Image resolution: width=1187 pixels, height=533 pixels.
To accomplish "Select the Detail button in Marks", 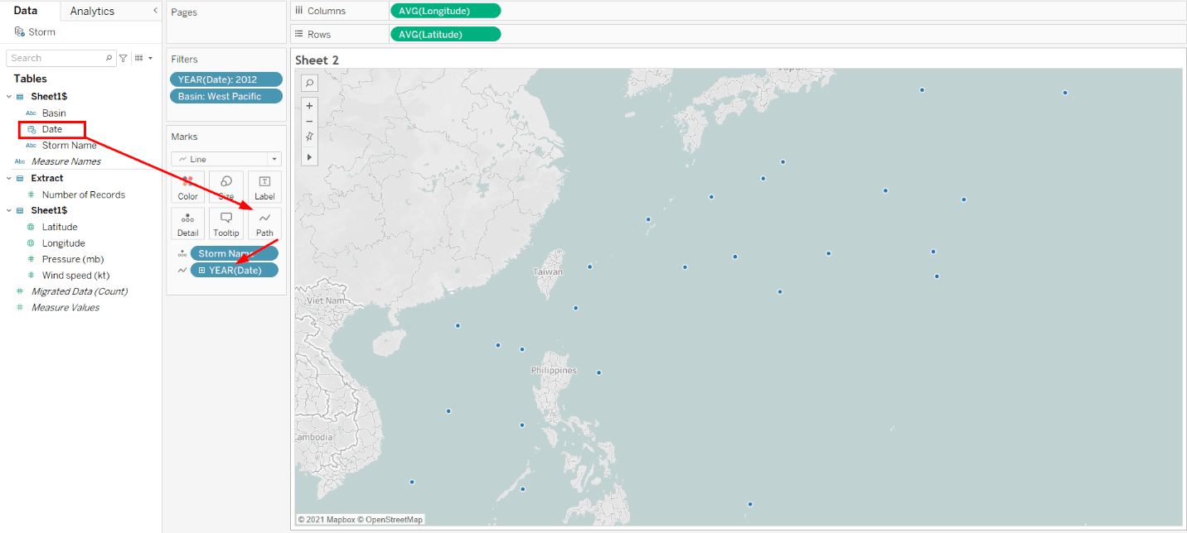I will coord(187,223).
